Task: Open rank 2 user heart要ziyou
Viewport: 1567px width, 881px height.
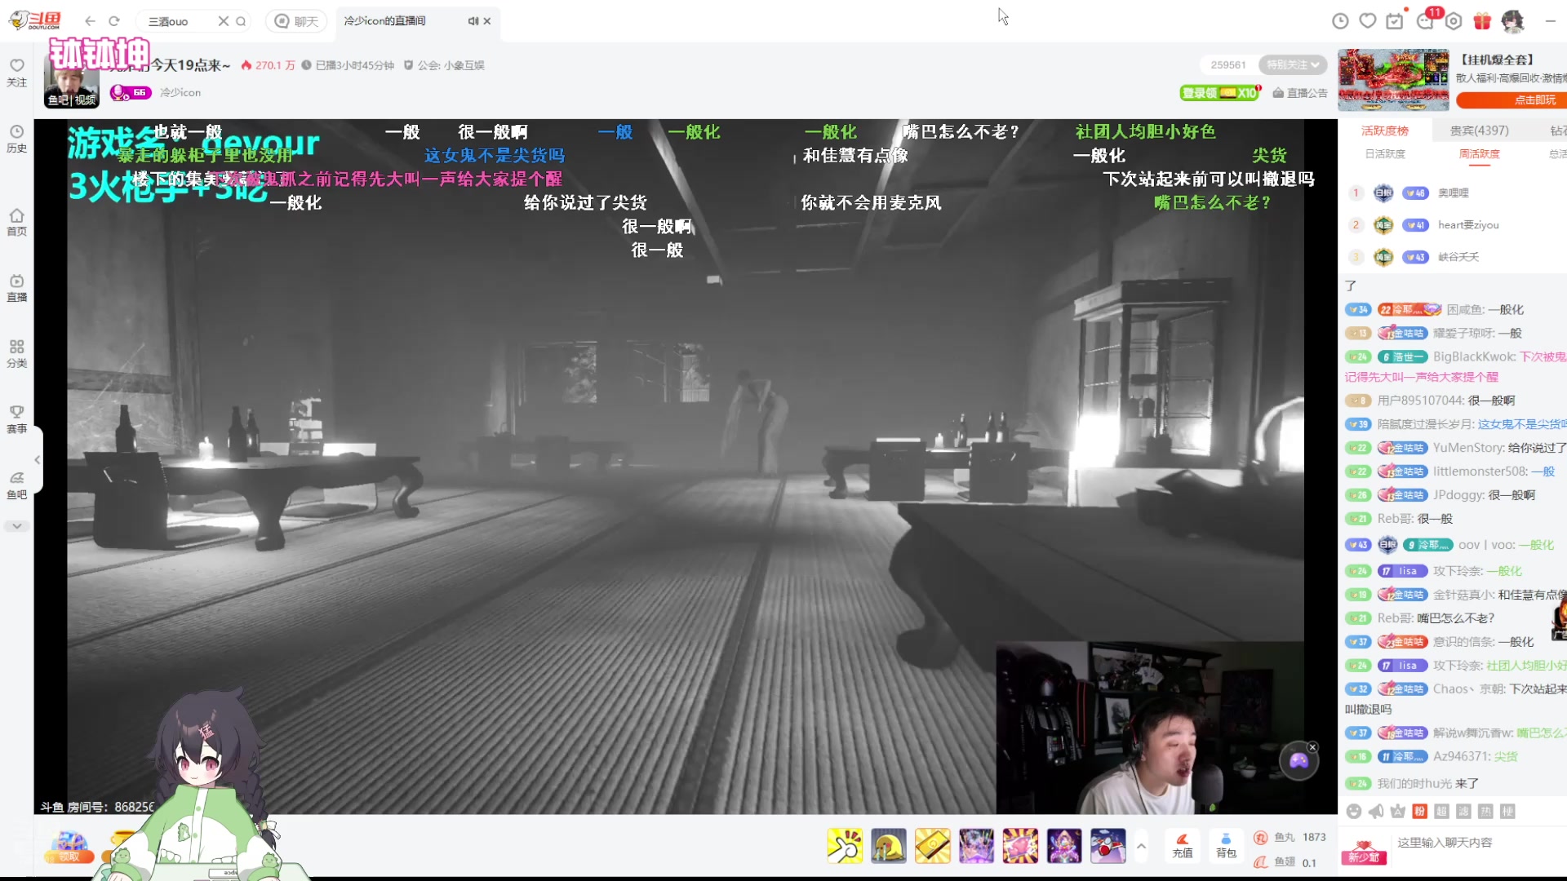Action: 1468,225
